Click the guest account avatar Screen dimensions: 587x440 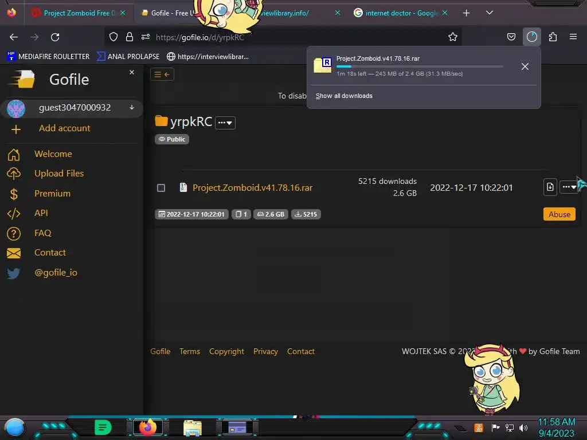pos(16,108)
